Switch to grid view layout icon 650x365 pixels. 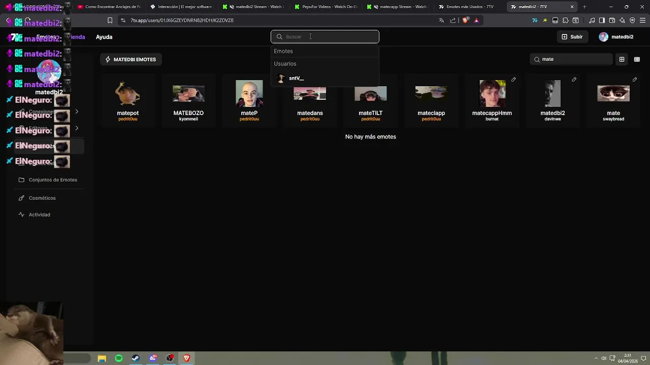[x=622, y=59]
